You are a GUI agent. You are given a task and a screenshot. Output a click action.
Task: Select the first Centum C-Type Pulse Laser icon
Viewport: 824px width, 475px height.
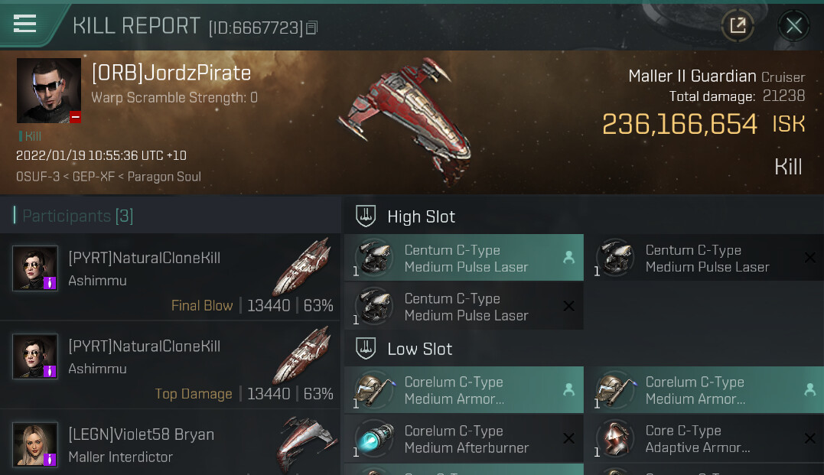373,258
